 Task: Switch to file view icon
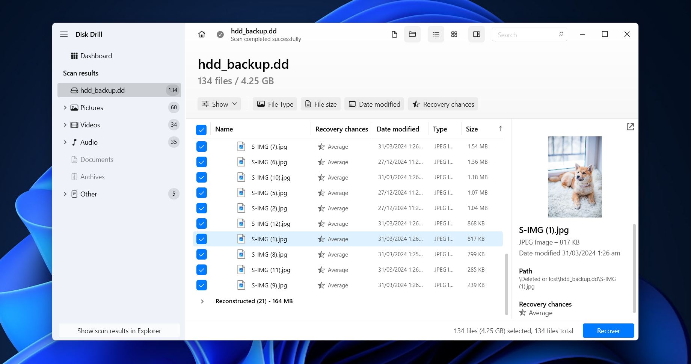pos(394,35)
